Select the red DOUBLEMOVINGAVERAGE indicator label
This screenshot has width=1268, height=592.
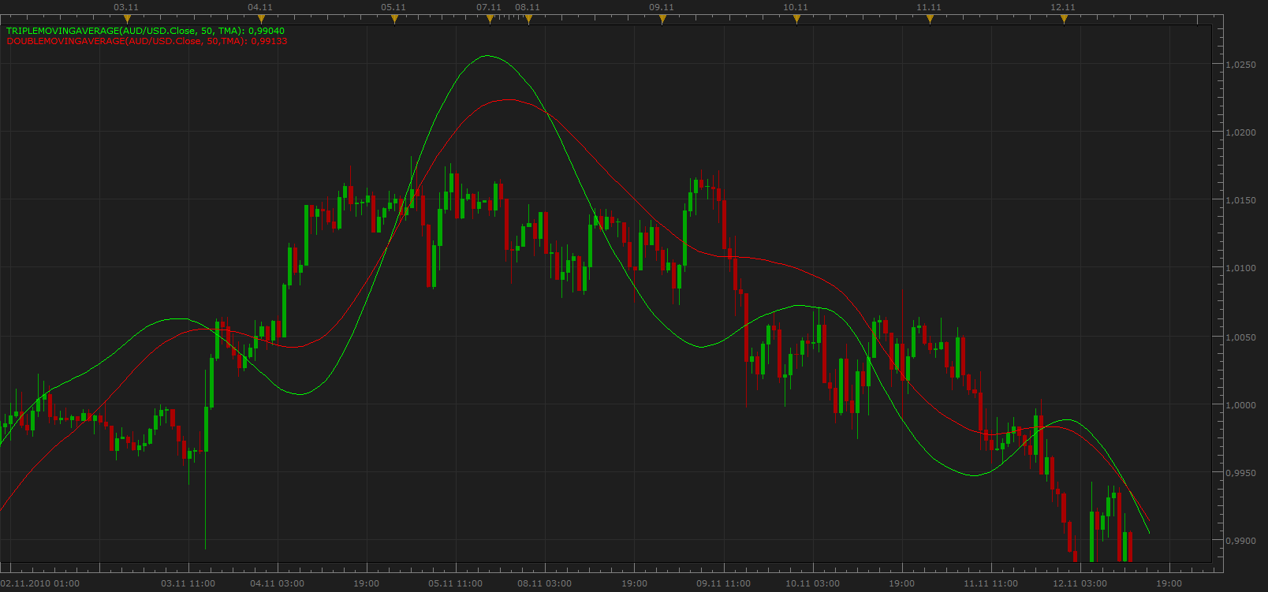point(147,40)
